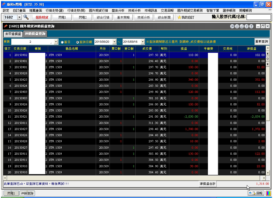Open the 證券帳務 menu
Screen dimensions: 273x198
(229, 11)
